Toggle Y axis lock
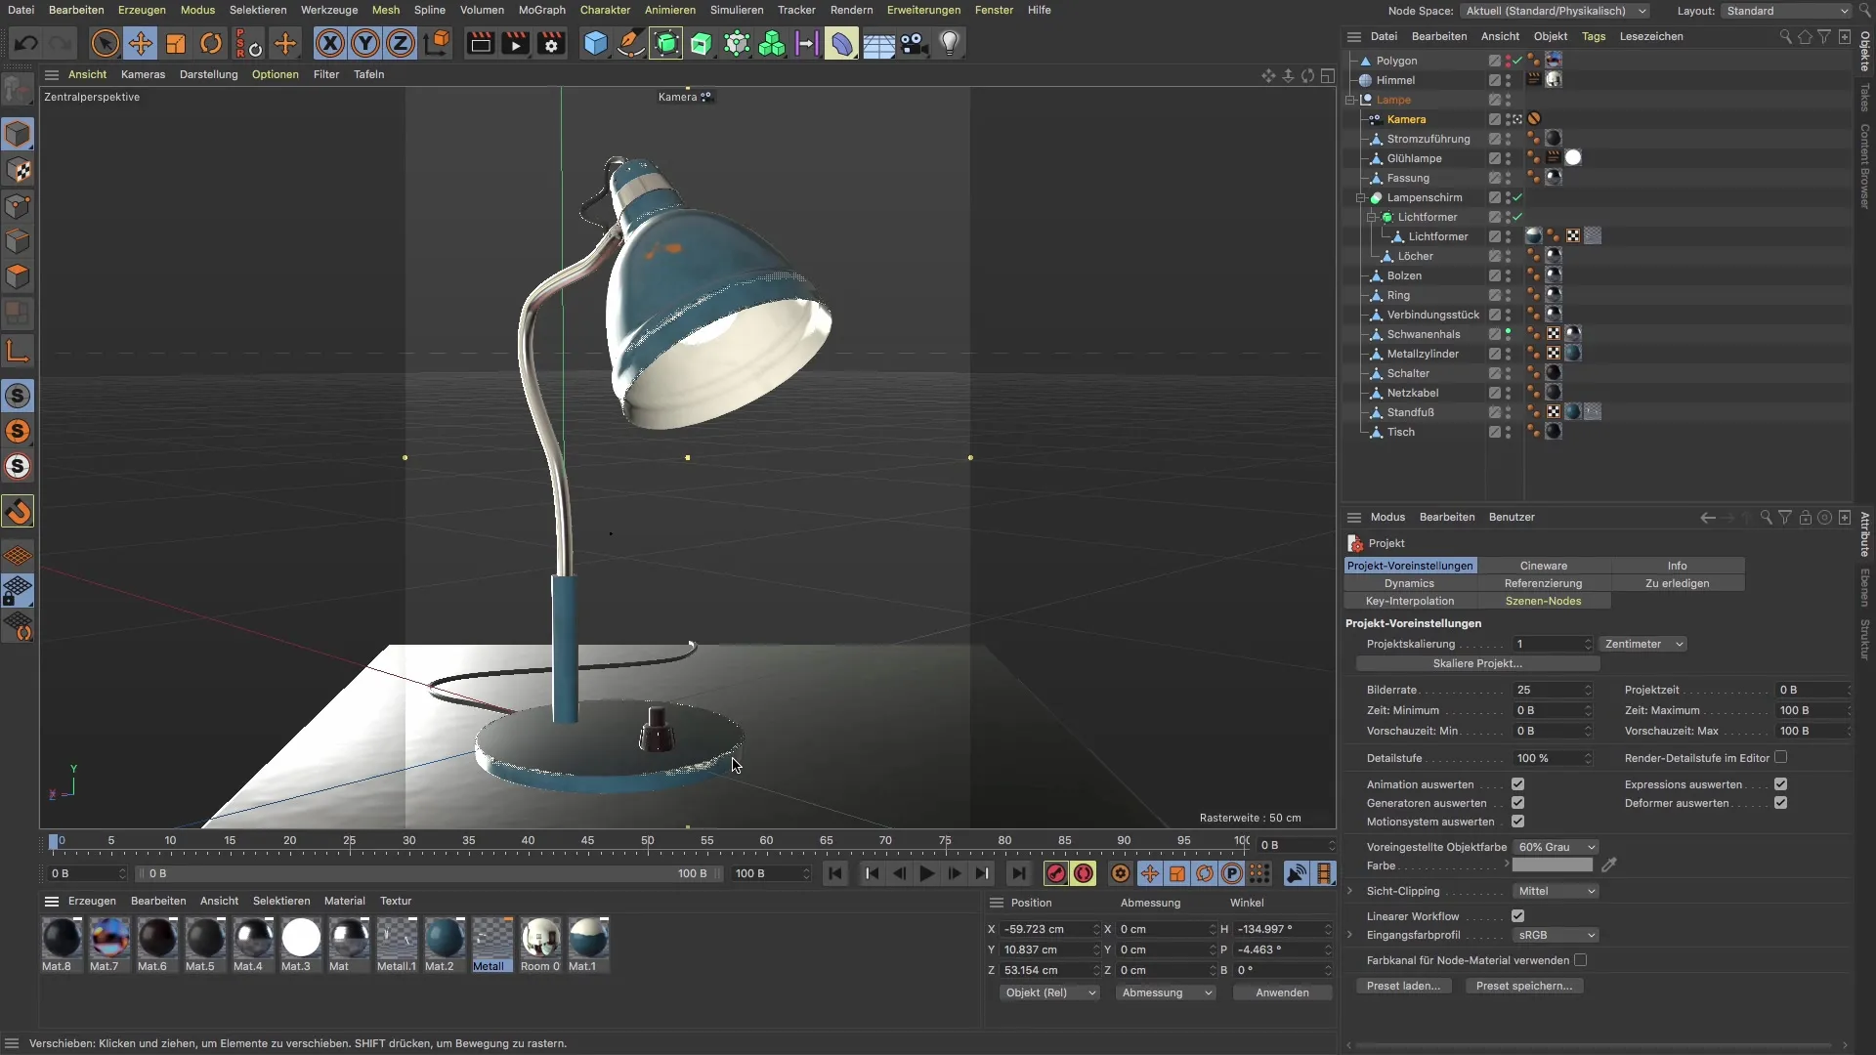The height and width of the screenshot is (1055, 1876). pos(365,43)
